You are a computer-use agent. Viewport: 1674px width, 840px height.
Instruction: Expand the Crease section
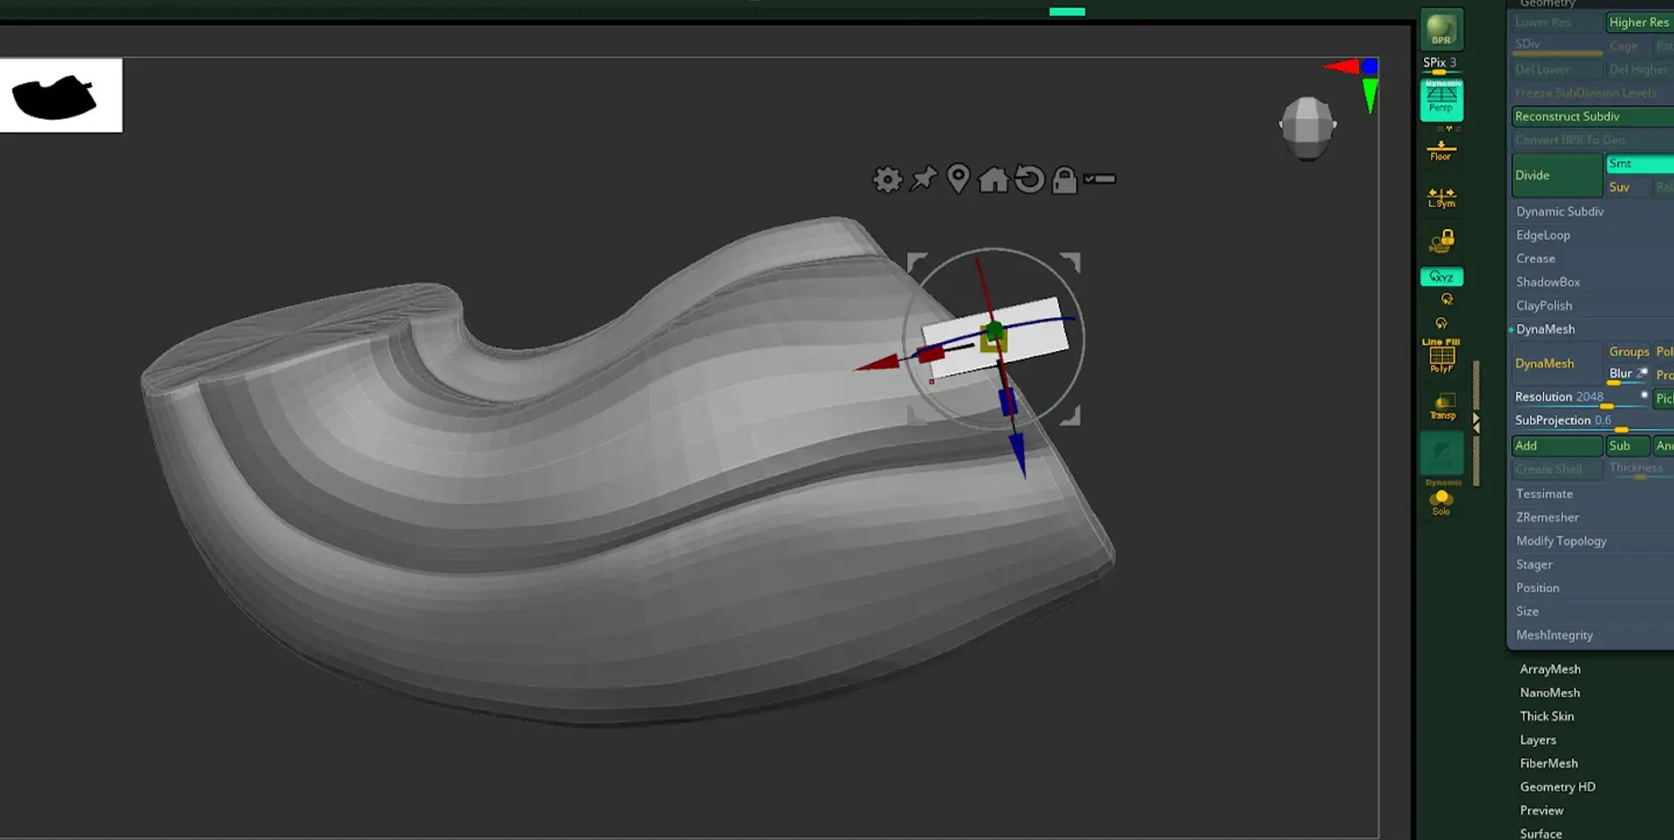point(1535,259)
